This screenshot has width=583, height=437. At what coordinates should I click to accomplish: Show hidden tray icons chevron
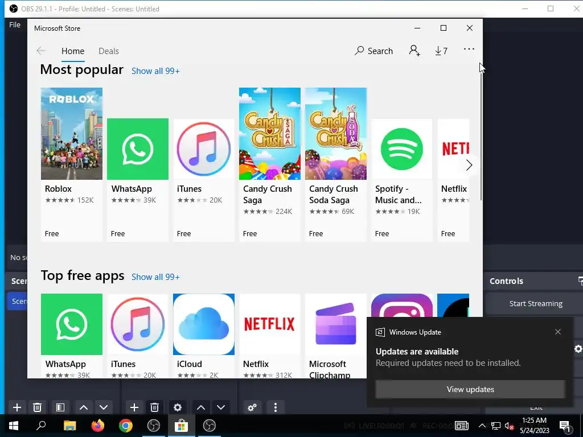[x=482, y=426]
